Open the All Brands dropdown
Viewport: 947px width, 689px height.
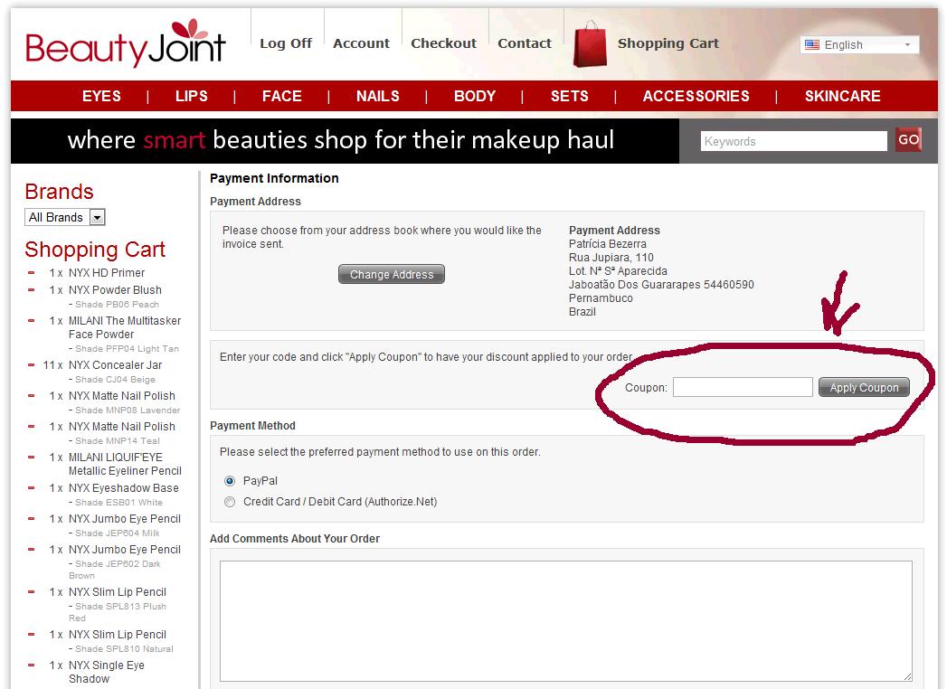[x=64, y=217]
